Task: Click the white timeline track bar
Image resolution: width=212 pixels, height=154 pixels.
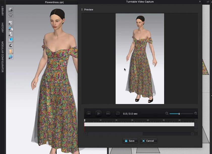Action: coord(139,124)
